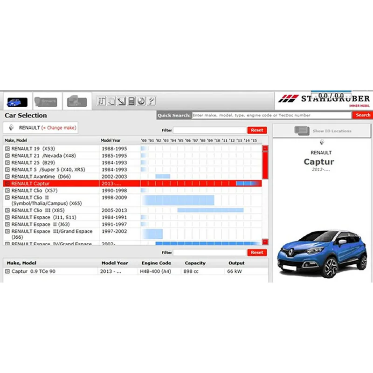The height and width of the screenshot is (373, 373).
Task: Click the Espace (J11, S11) row icon
Action: click(7, 217)
